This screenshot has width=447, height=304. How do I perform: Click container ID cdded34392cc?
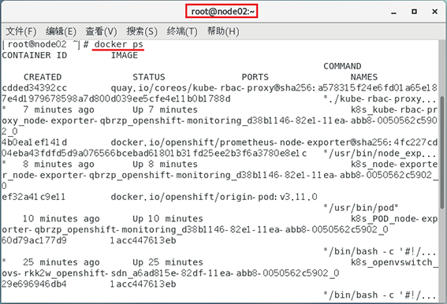[34, 88]
